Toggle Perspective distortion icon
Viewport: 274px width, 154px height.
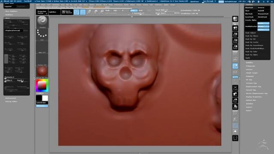coord(235,53)
